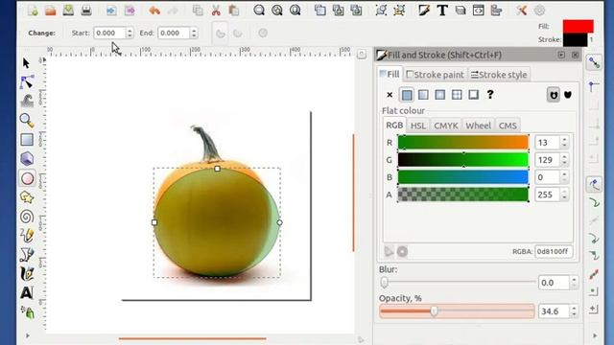Select the CMYK colour tab
The width and height of the screenshot is (614, 345).
[445, 126]
